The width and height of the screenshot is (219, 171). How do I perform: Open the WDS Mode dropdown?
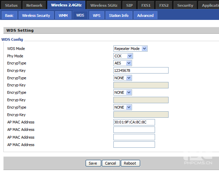tap(130, 49)
